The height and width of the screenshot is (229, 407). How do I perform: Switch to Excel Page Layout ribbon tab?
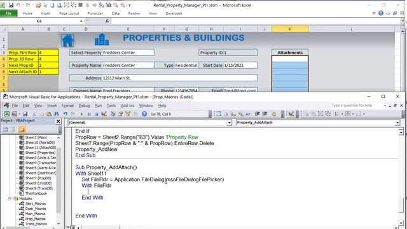[x=69, y=13]
